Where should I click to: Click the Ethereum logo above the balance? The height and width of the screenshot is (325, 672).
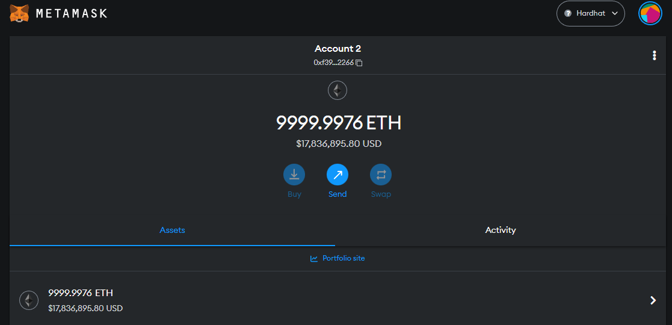(x=338, y=90)
